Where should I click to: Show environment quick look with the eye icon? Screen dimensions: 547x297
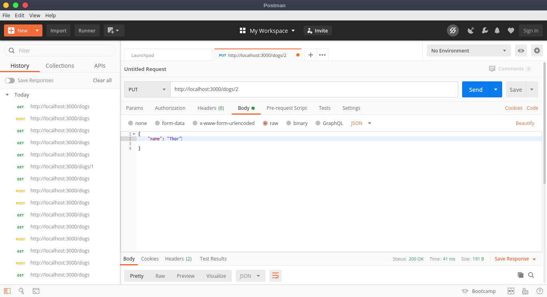521,51
